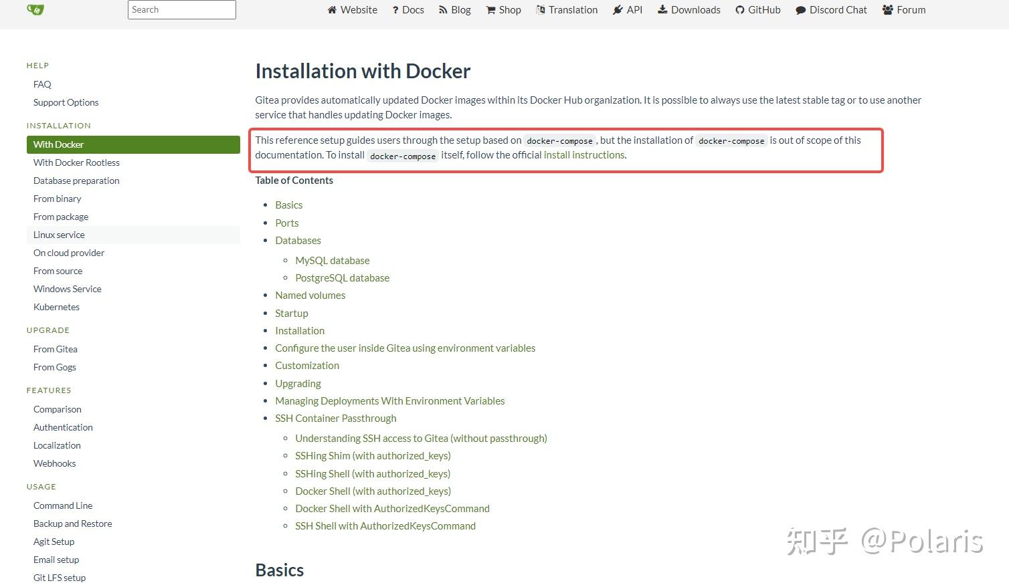Click the Translation icon
Screen dimensions: 1009x583
[x=539, y=10]
